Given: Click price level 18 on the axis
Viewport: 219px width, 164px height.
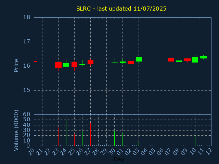Looking at the screenshot, I should pos(27,17).
